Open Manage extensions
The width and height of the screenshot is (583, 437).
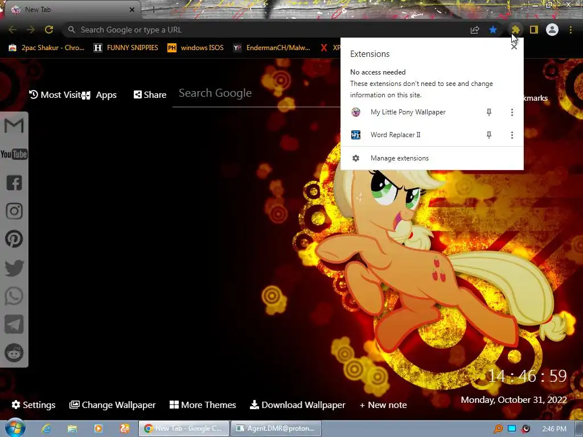click(432, 158)
